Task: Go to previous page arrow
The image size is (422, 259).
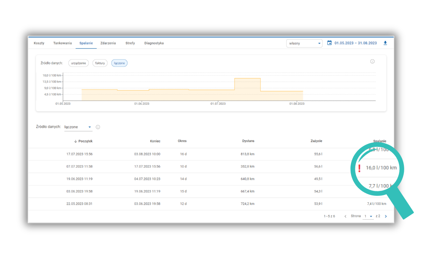Action: pyautogui.click(x=345, y=216)
